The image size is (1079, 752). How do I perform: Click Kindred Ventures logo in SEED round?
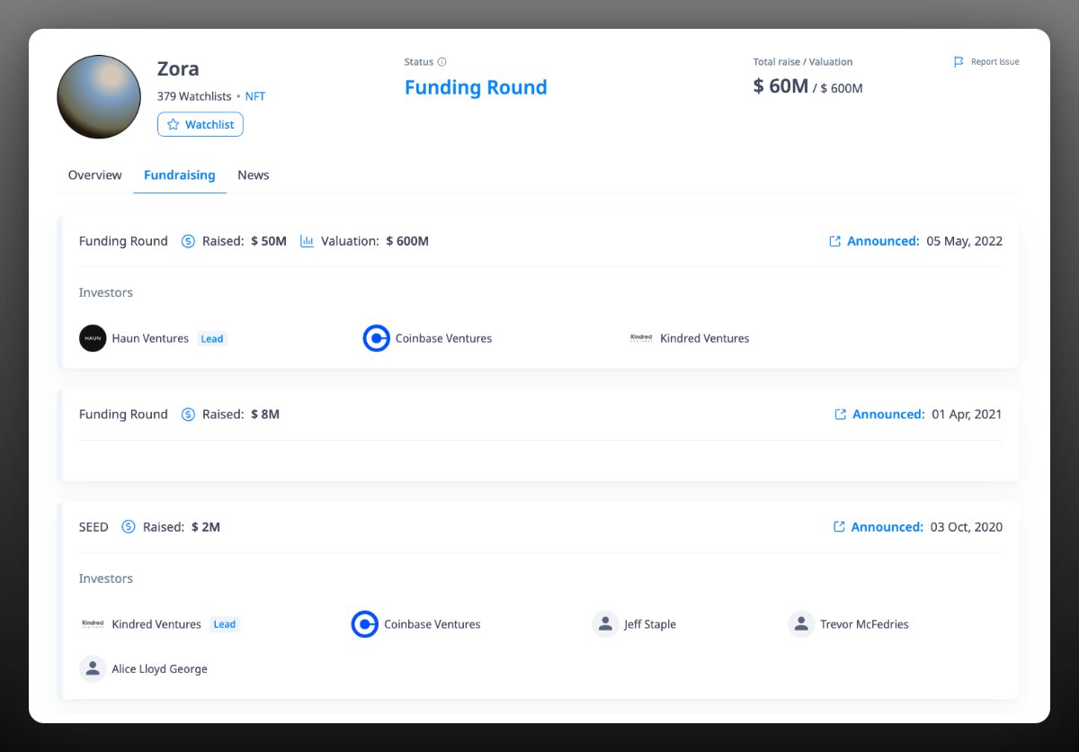coord(93,623)
